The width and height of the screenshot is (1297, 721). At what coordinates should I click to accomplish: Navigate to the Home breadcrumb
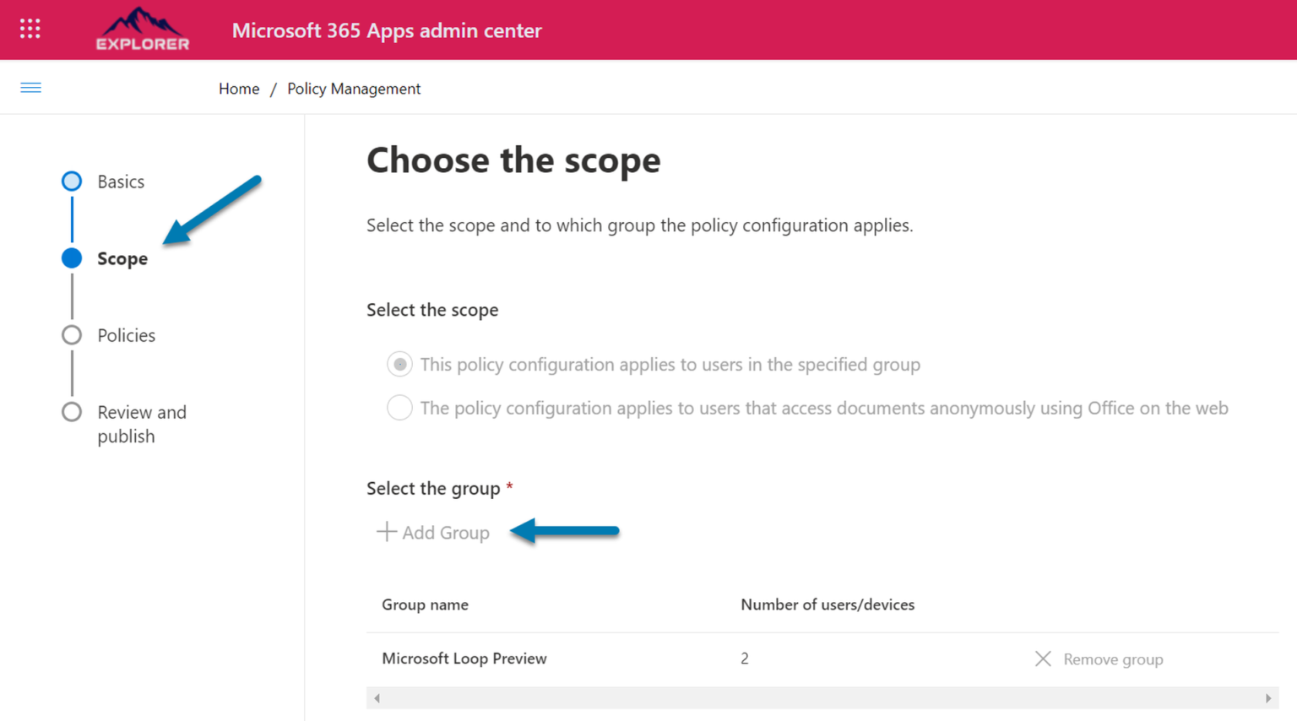239,89
